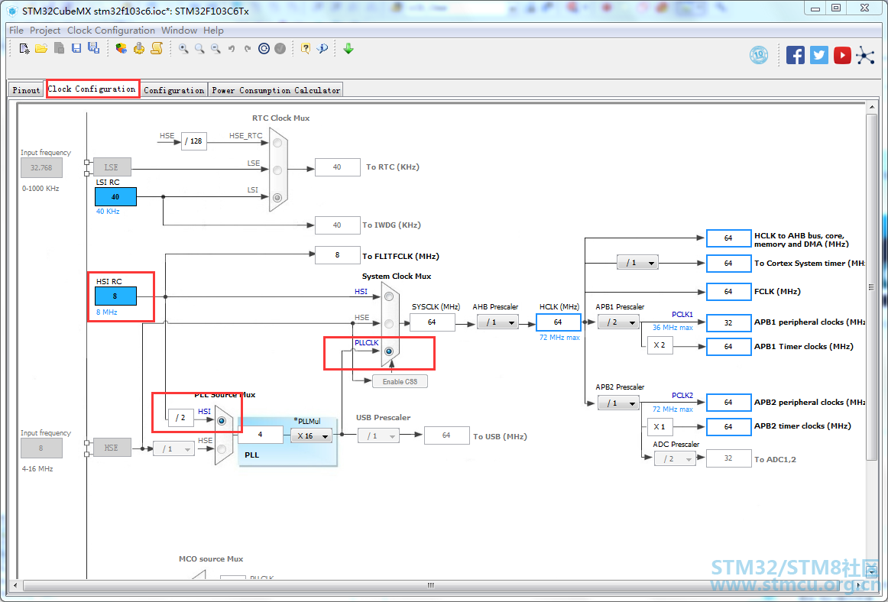Image resolution: width=888 pixels, height=602 pixels.
Task: Click the vertical scrollbar of clock diagram
Action: pos(871,286)
